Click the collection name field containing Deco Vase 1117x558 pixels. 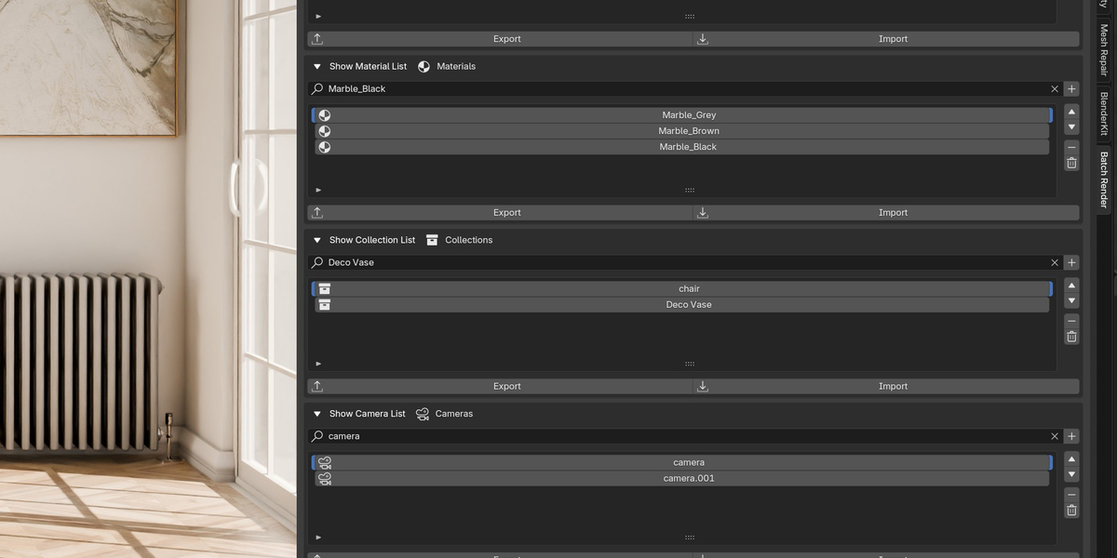tap(685, 262)
